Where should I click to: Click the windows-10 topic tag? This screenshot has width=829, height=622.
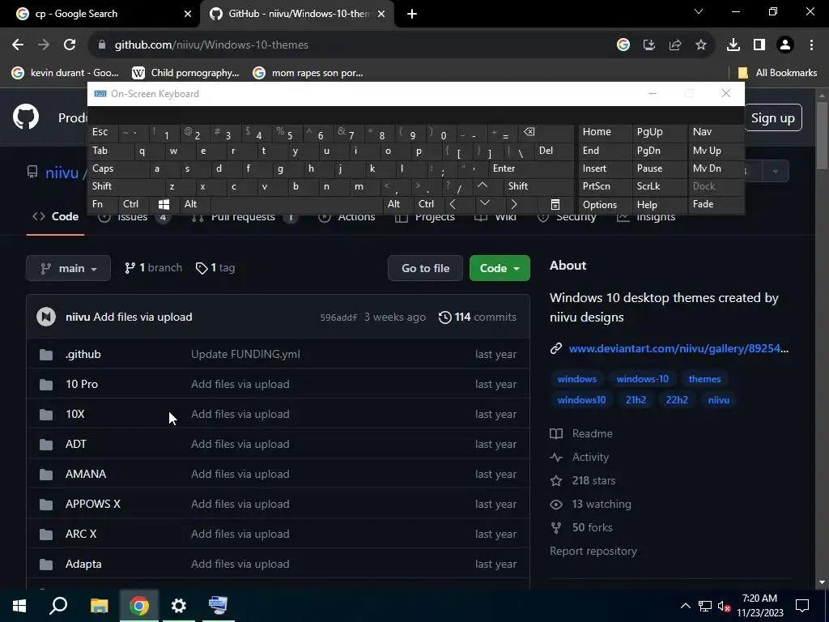642,379
